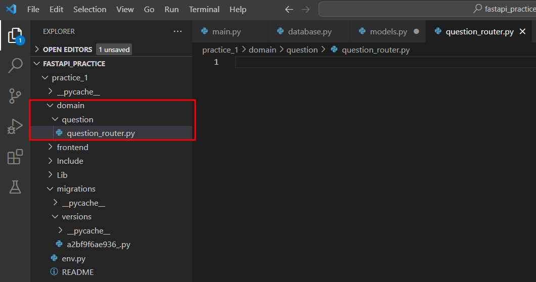This screenshot has height=282, width=536.
Task: Open the Explorer view in activity bar
Action: (x=15, y=35)
